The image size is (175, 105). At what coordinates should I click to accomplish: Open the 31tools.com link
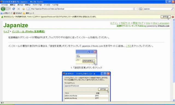point(164,26)
